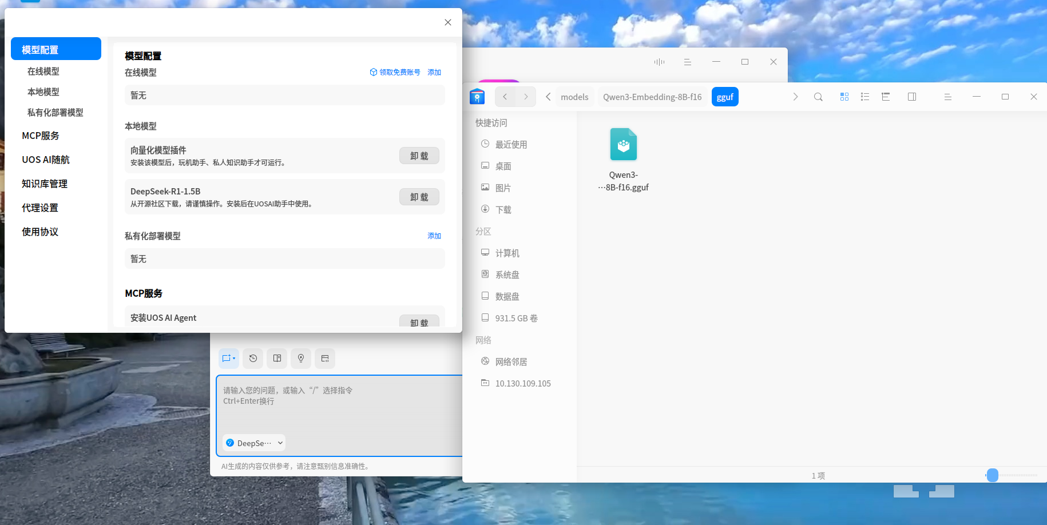Switch file manager to list view
Viewport: 1047px width, 525px height.
[x=865, y=97]
